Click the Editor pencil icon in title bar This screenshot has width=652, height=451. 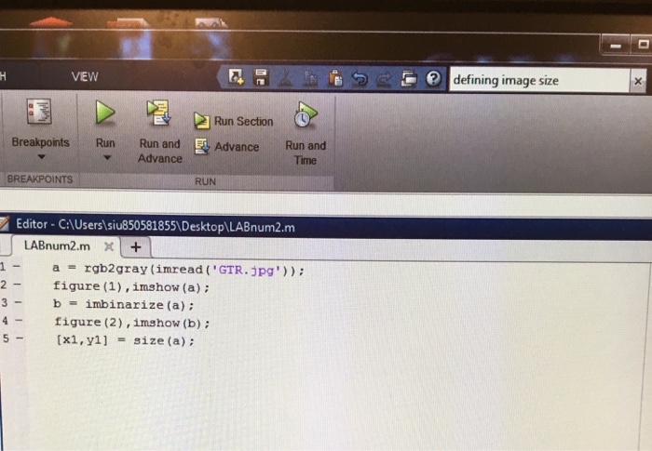4,223
